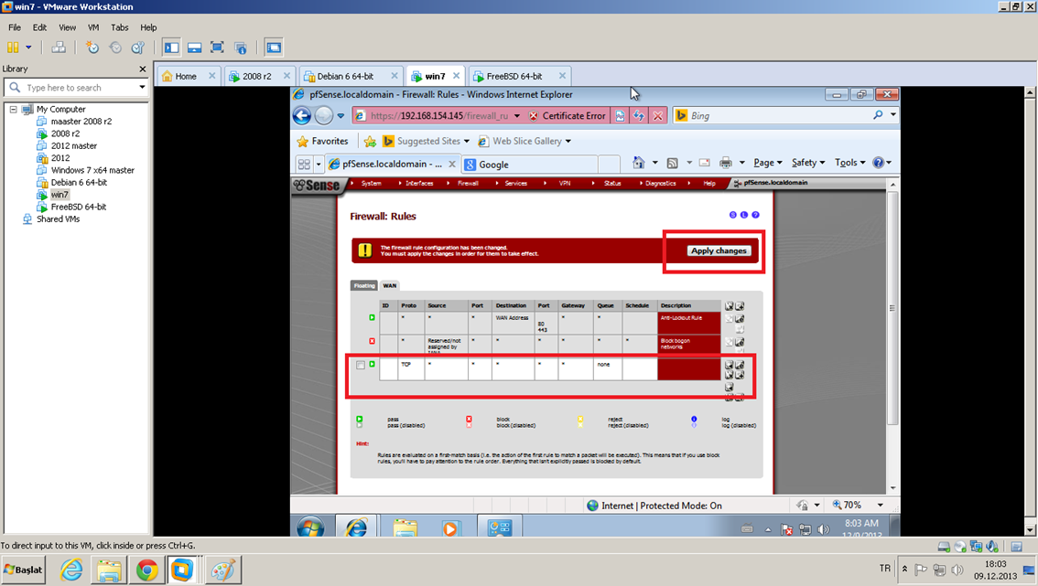Open the pfSense Status menu
The height and width of the screenshot is (586, 1038).
click(x=612, y=183)
